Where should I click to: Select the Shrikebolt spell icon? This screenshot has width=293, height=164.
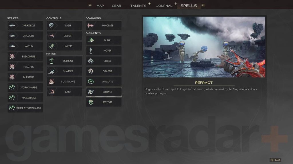pos(12,25)
